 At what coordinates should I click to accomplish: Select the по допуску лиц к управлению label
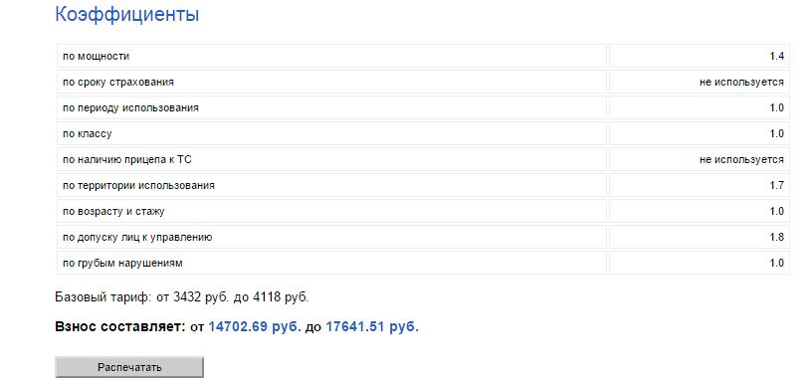(137, 237)
